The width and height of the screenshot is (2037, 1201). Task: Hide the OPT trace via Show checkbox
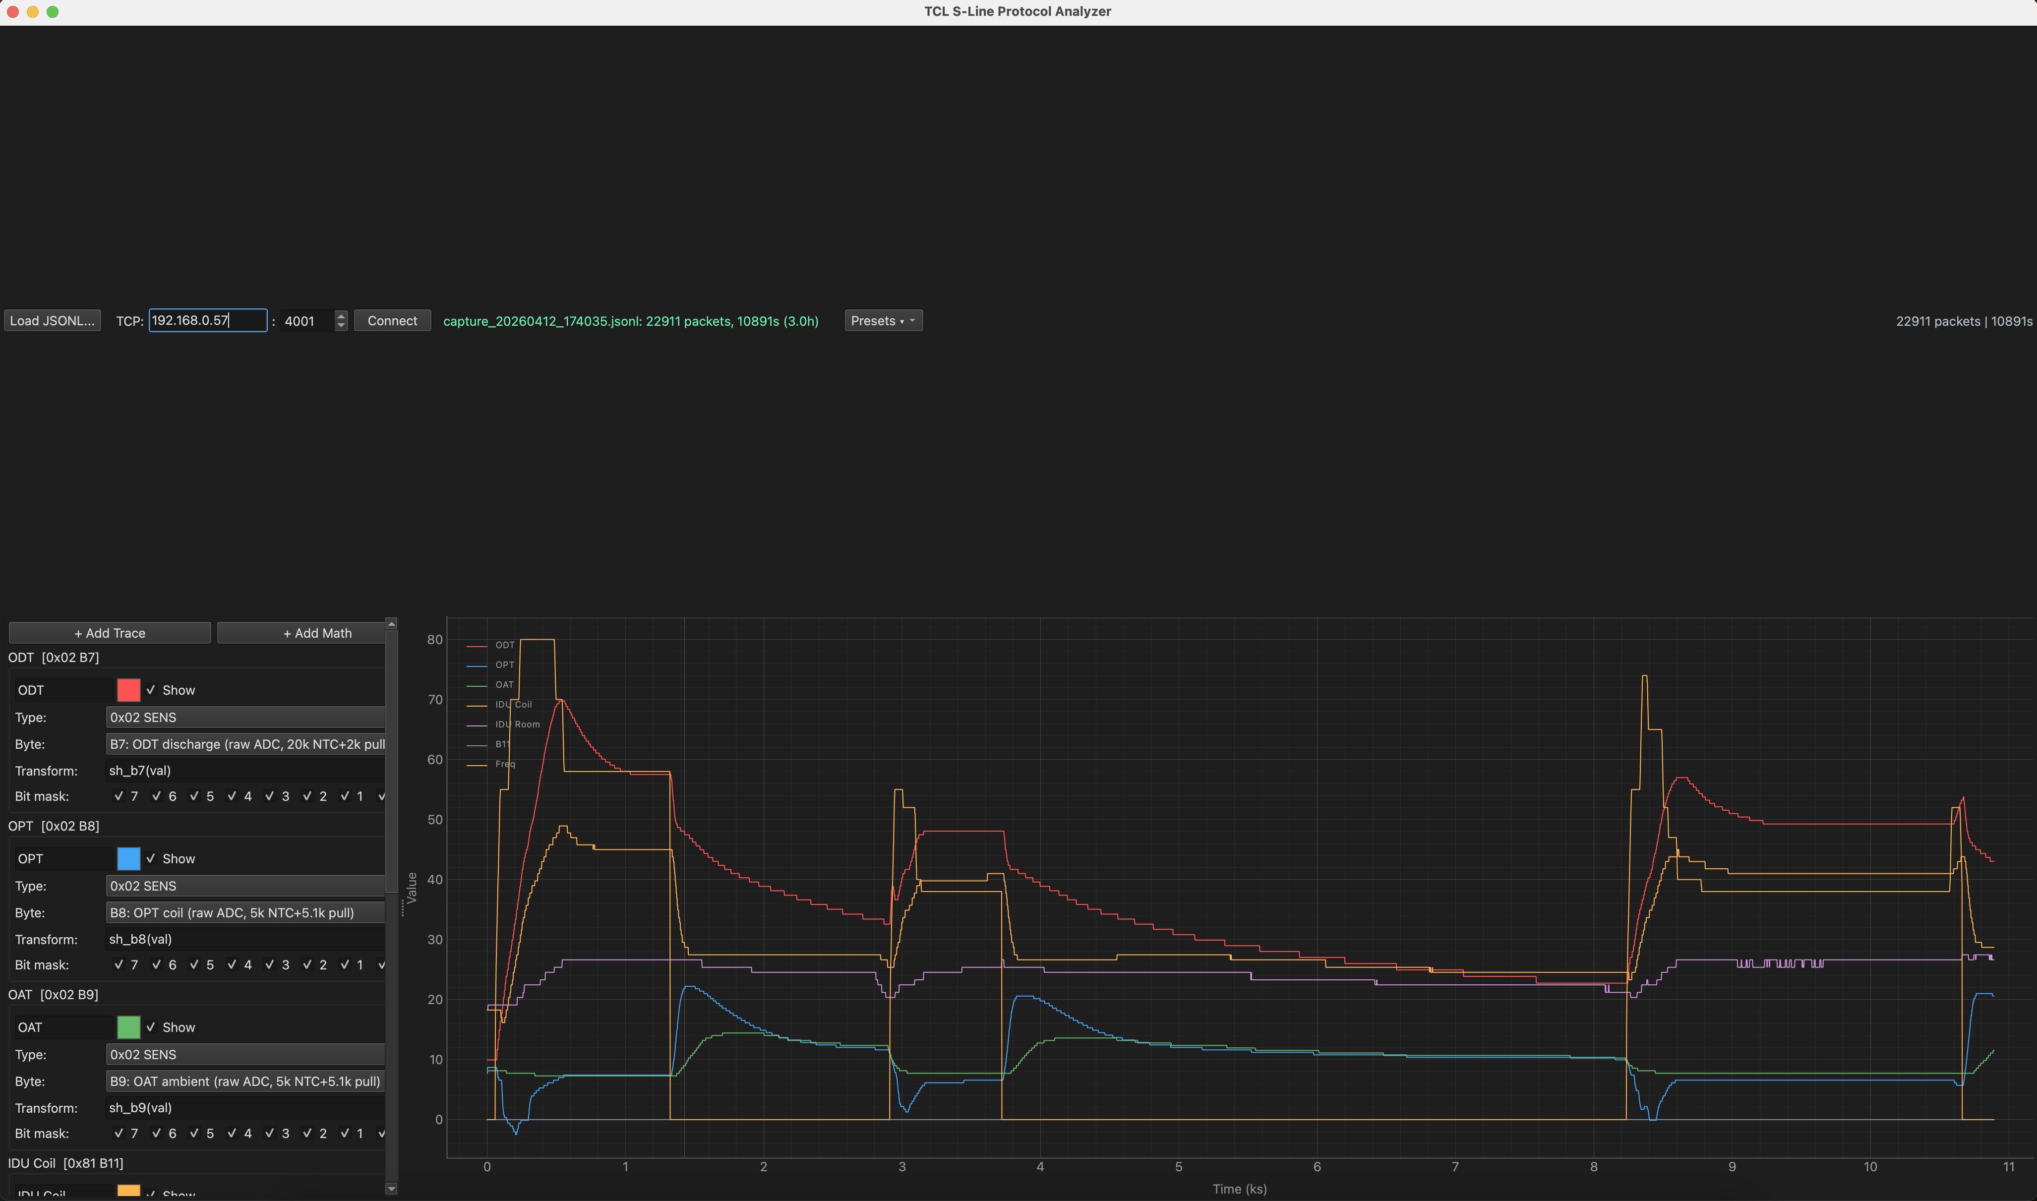point(151,859)
